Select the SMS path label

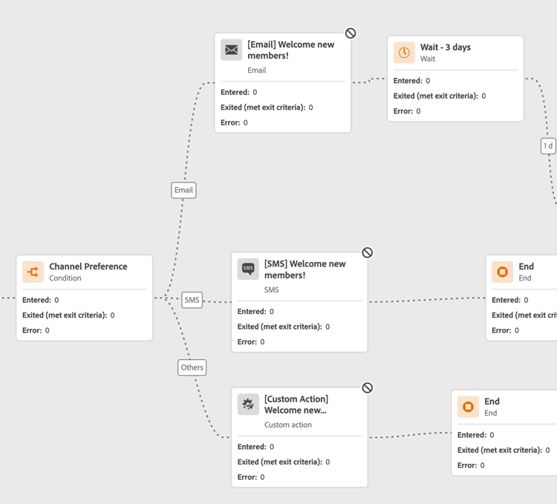point(192,300)
